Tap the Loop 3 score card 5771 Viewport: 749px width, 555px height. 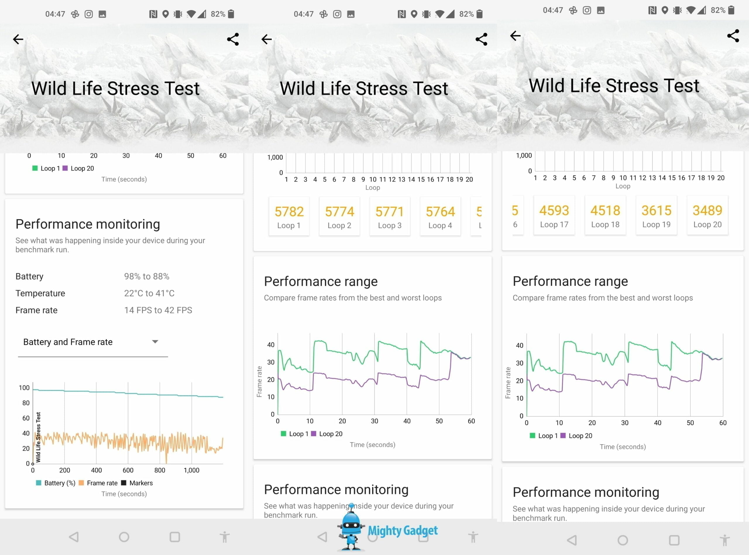[x=390, y=217]
